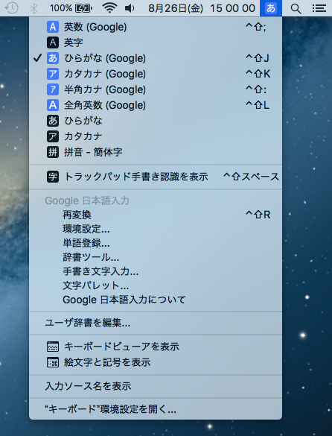Click the blue A icon beside 全角英数
The height and width of the screenshot is (436, 332).
point(53,105)
